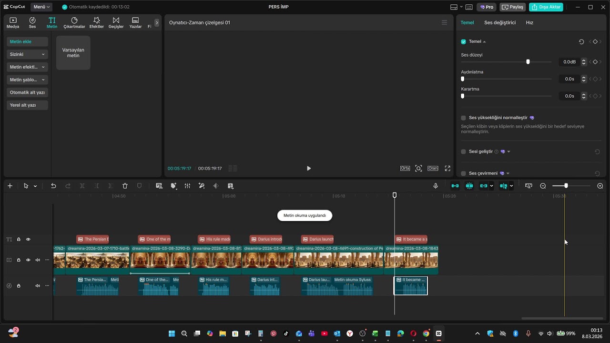Delete the selected clip
This screenshot has height=343, width=610.
(125, 186)
